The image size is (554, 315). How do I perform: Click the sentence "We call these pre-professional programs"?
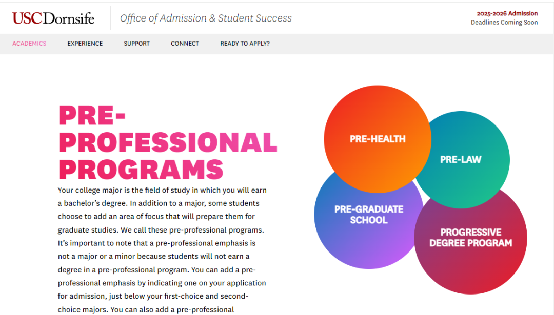(192, 230)
